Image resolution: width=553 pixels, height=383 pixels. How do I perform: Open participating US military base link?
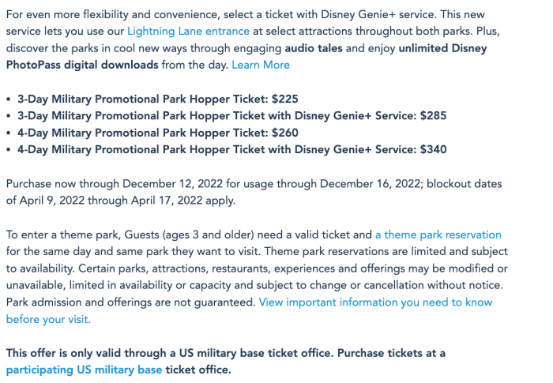pos(84,370)
